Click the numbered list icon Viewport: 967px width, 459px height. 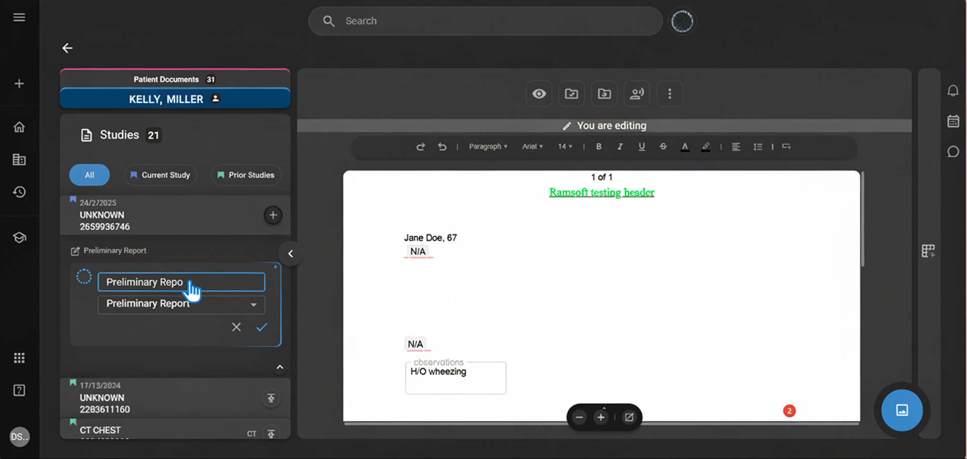pyautogui.click(x=758, y=147)
